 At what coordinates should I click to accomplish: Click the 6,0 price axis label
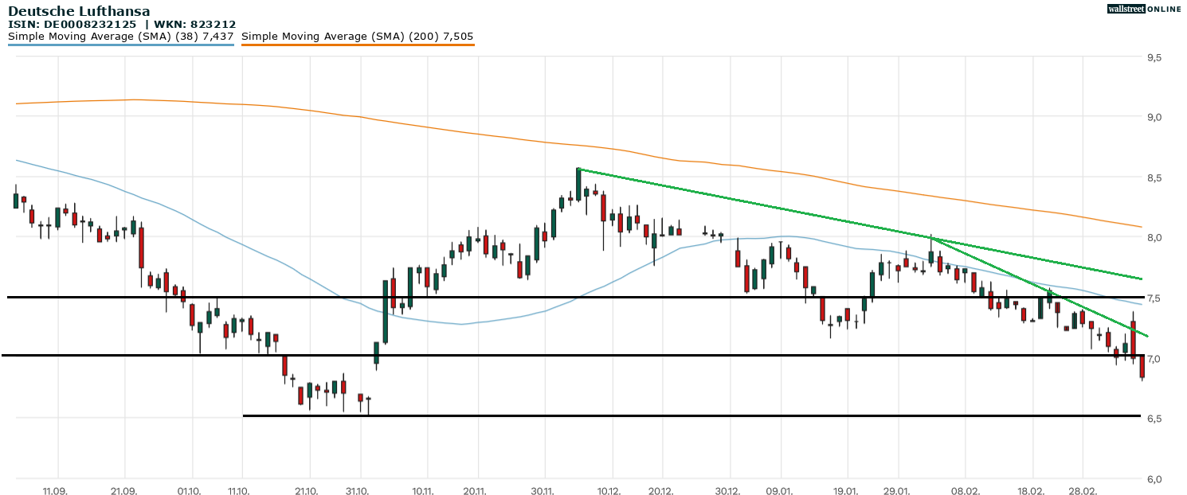[x=1154, y=479]
